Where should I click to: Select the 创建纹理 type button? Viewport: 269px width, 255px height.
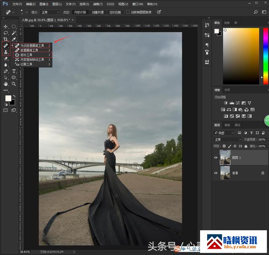click(x=98, y=12)
